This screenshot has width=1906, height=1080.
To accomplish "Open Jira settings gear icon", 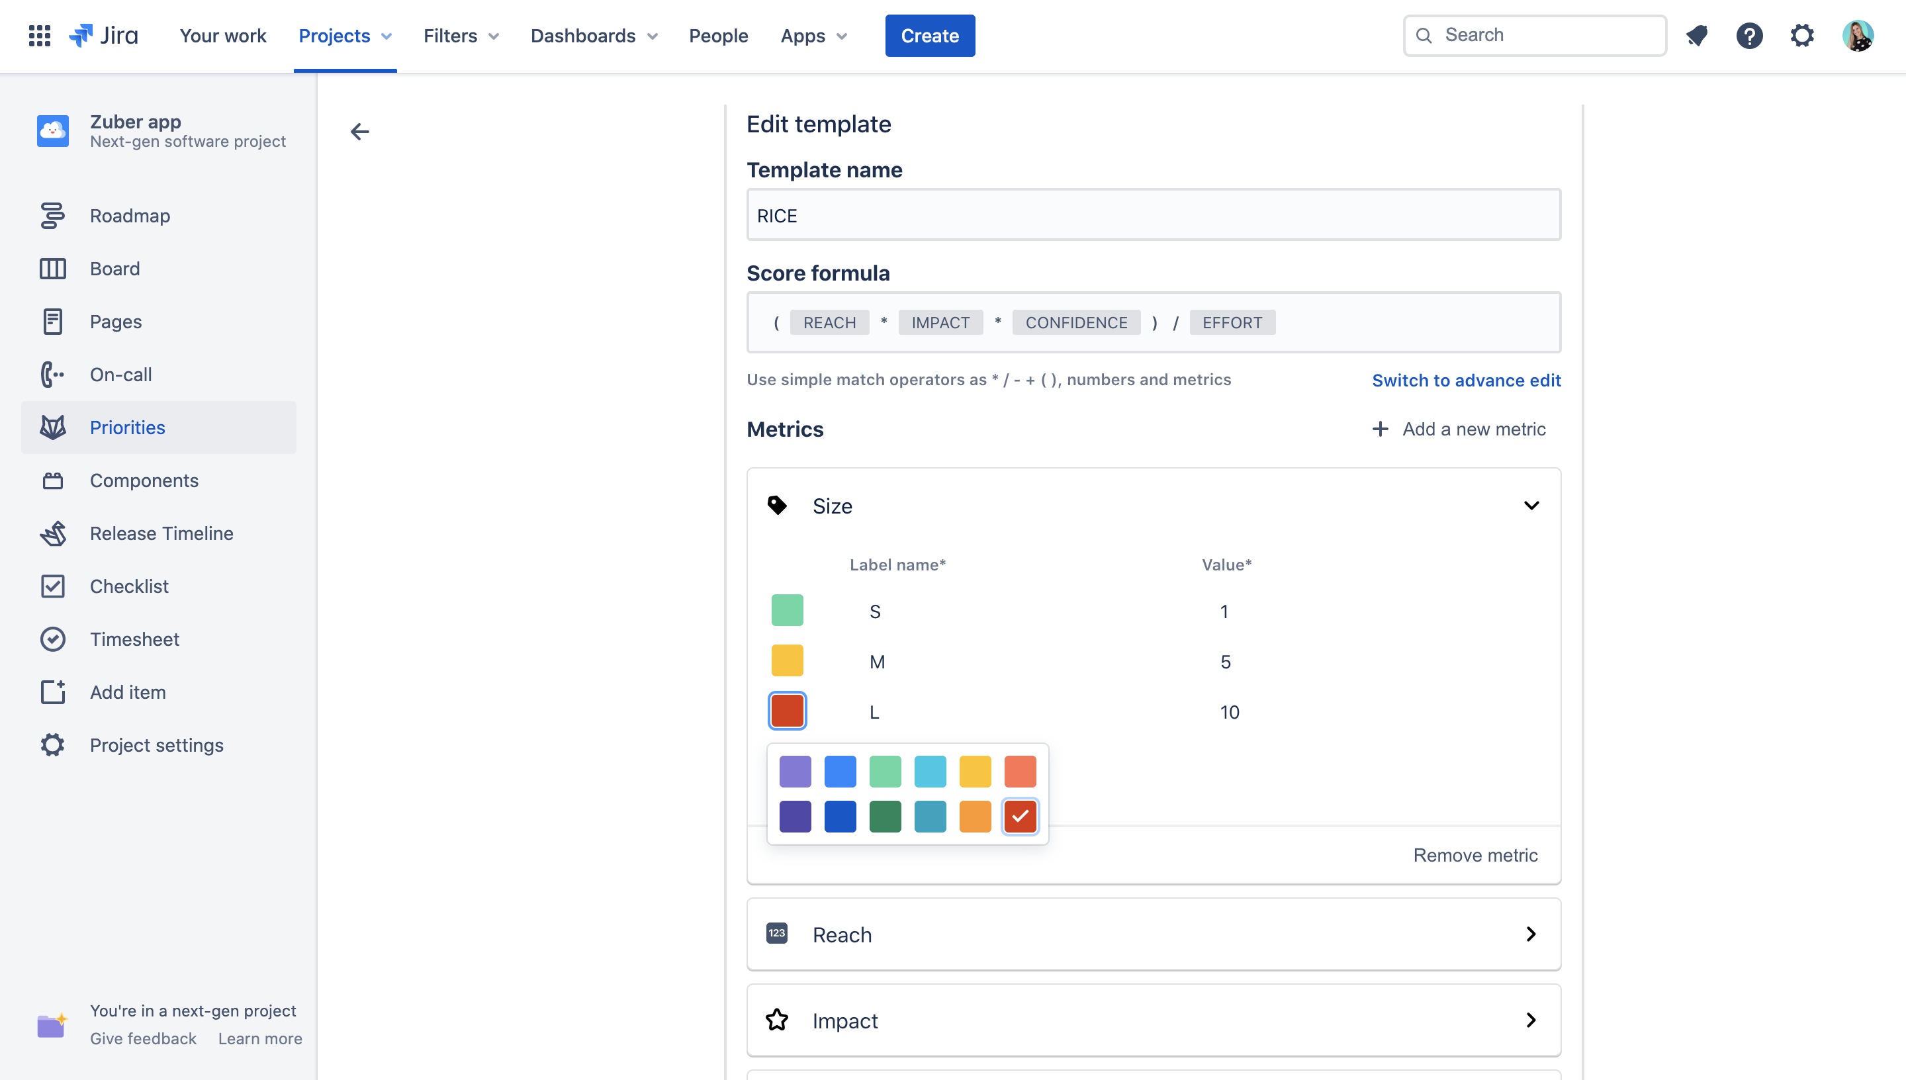I will (x=1801, y=36).
